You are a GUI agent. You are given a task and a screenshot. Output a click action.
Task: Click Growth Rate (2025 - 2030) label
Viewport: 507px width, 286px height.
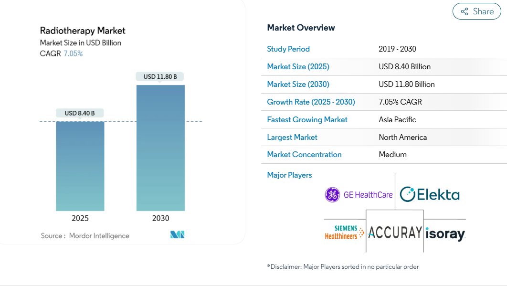coord(311,102)
